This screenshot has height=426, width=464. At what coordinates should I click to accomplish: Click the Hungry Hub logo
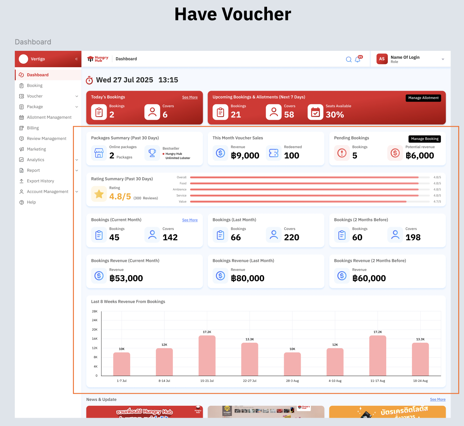click(98, 59)
